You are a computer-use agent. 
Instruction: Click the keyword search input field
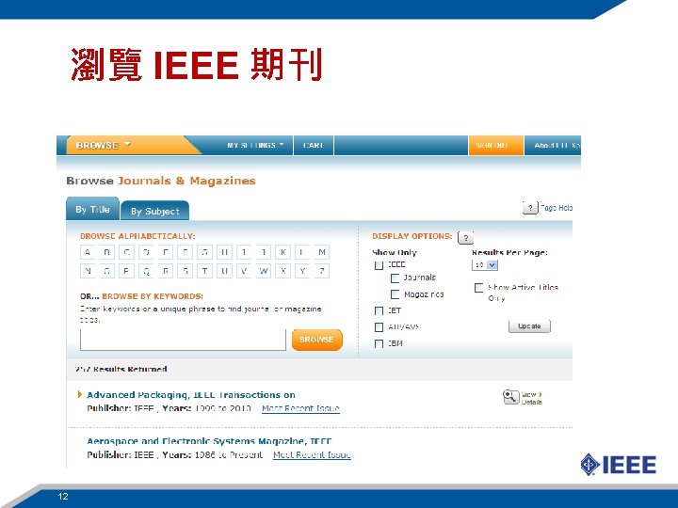[183, 340]
